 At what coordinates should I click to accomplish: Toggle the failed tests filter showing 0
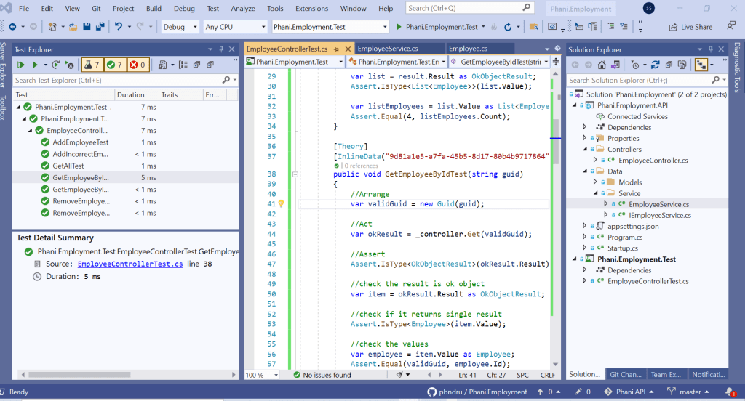tap(138, 65)
